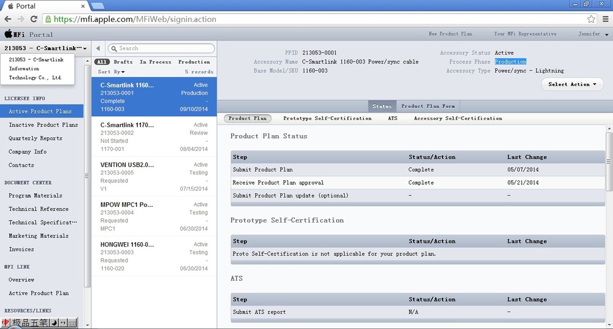Click the green SSL padlock icon
The width and height of the screenshot is (613, 329).
(x=48, y=19)
